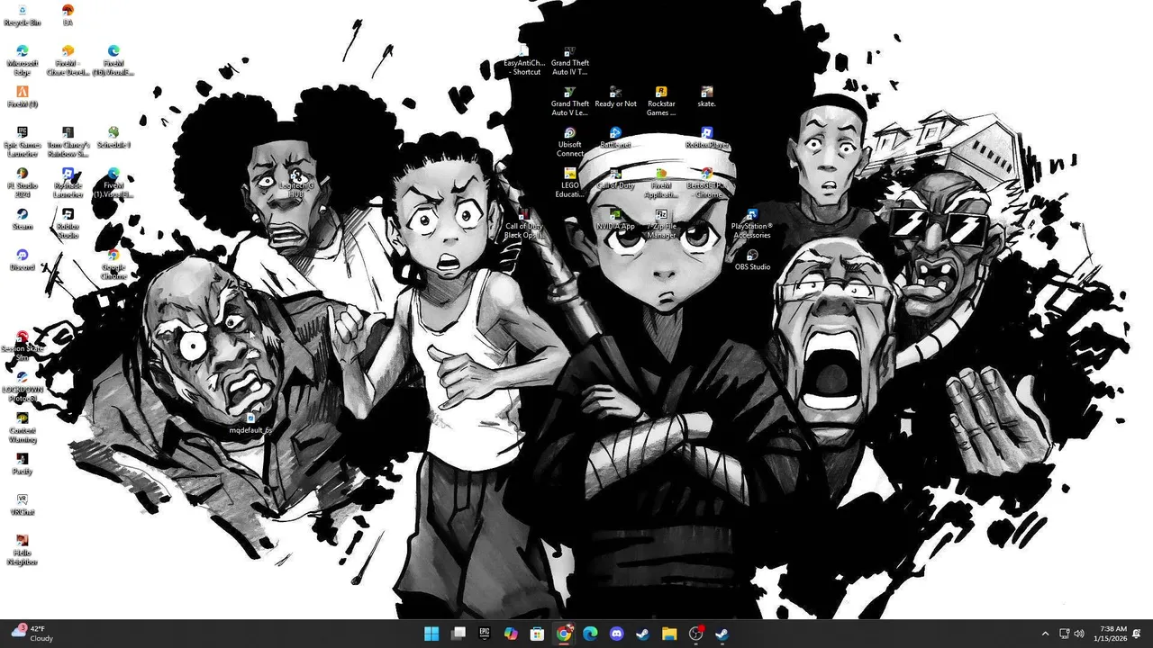
Task: Open the weather widget showing 42°F Cloudy
Action: [33, 634]
